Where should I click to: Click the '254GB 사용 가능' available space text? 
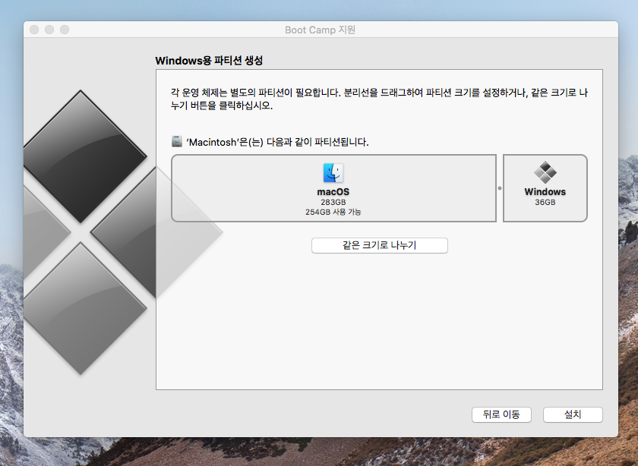point(333,212)
